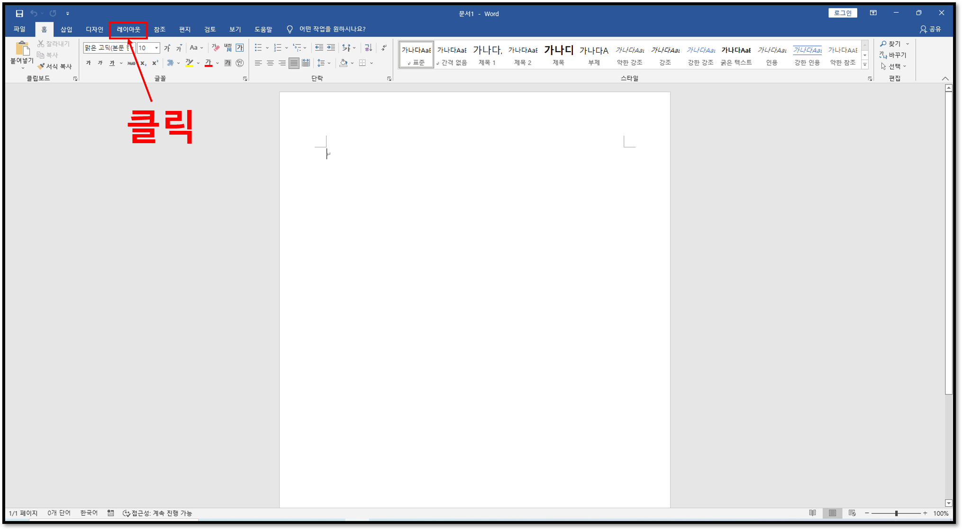The width and height of the screenshot is (962, 530).
Task: Apply subscript formatting
Action: pos(143,63)
